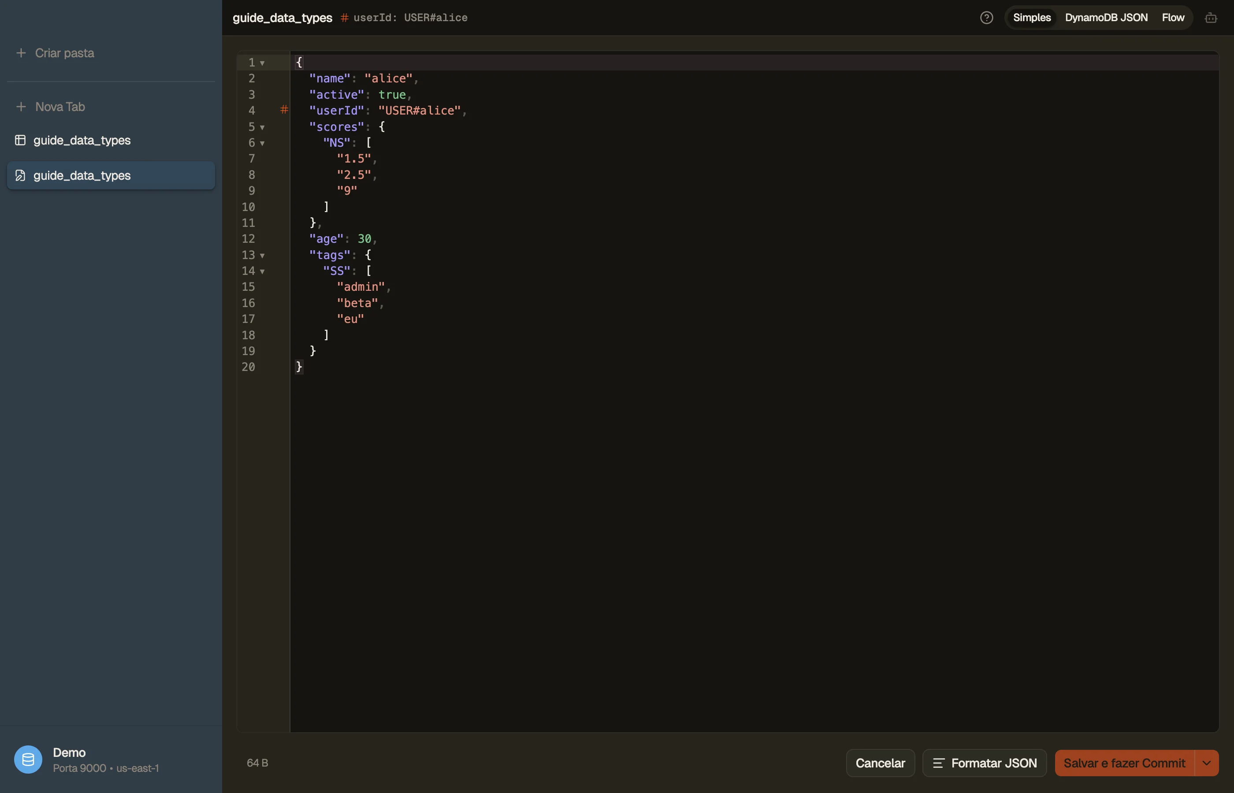This screenshot has height=793, width=1234.
Task: Open the guide_data_types table tab
Action: pyautogui.click(x=111, y=140)
